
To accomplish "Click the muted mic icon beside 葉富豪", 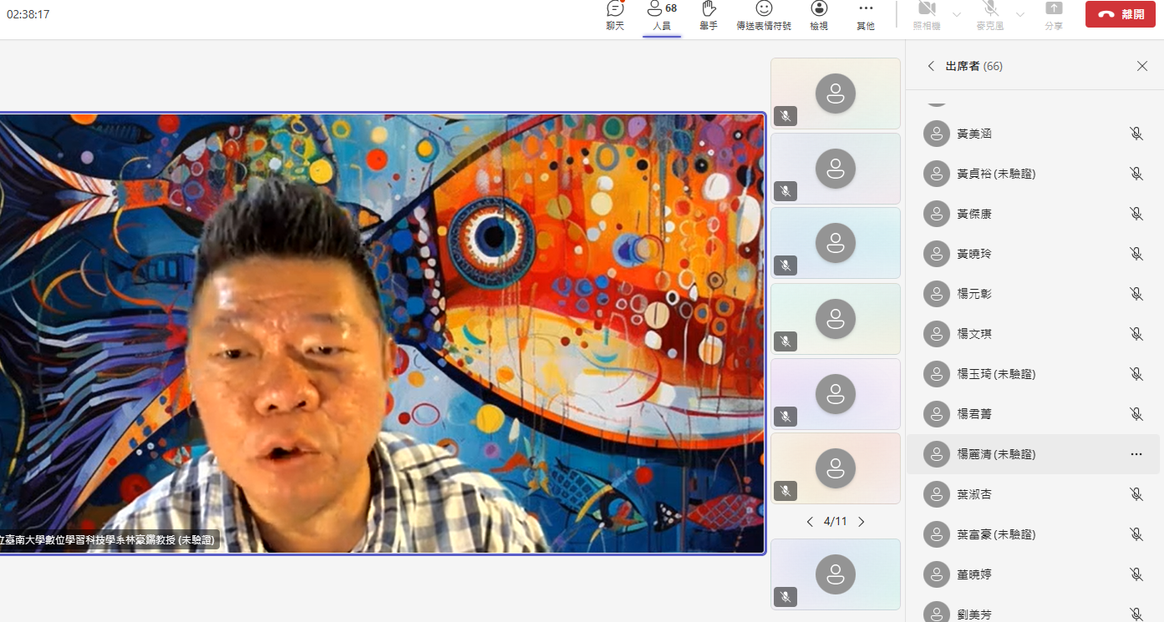I will pos(1136,534).
